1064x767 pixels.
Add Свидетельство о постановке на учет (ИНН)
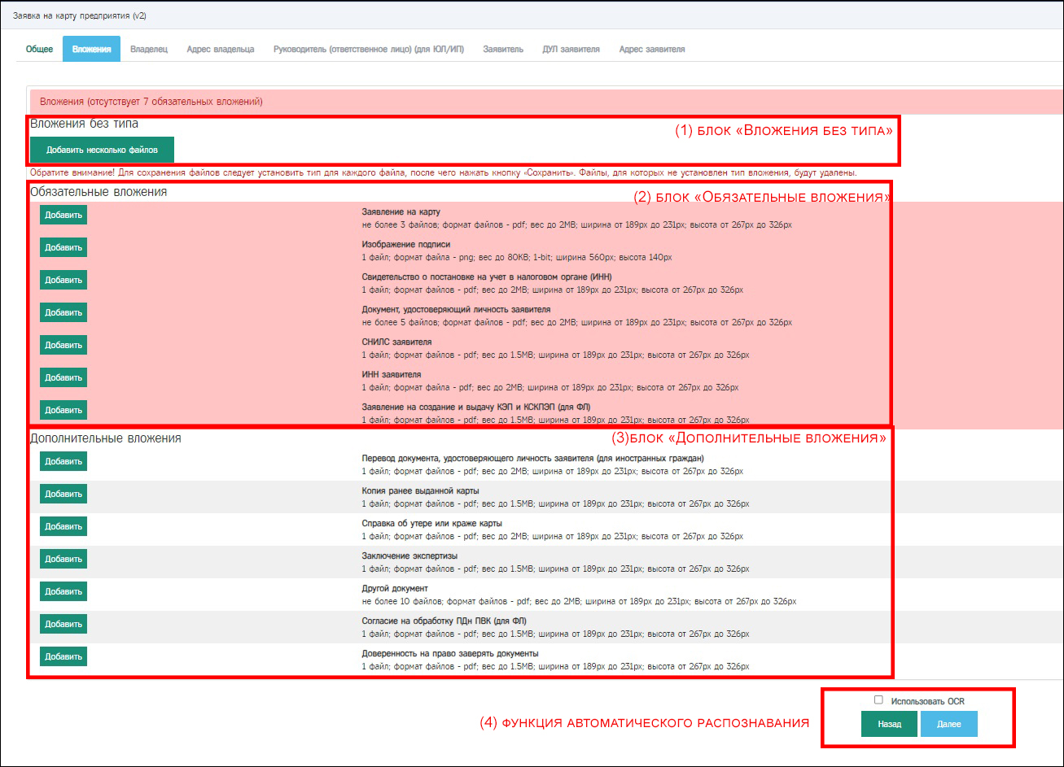(63, 280)
